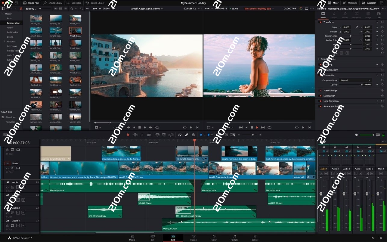Click the Replace Clip icon

[x=171, y=135]
